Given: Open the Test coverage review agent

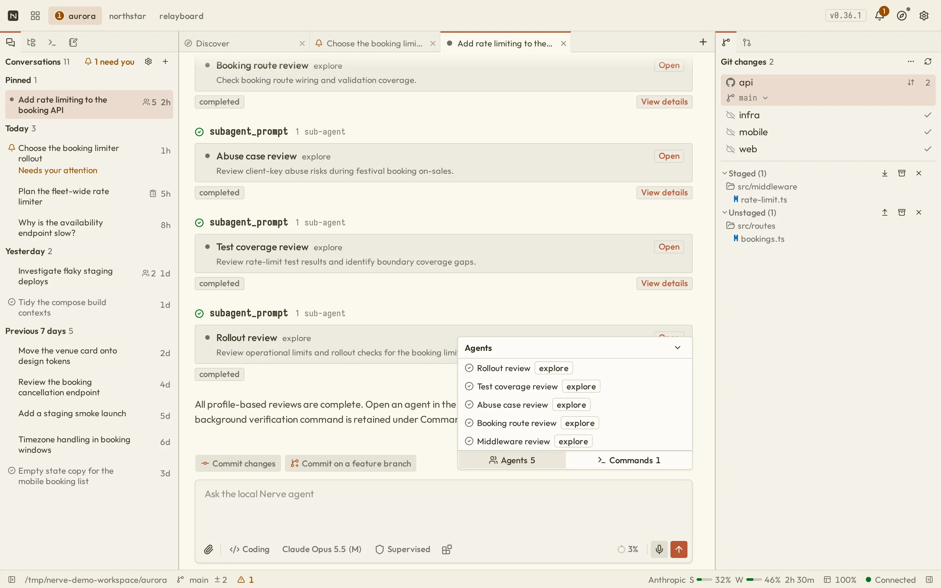Looking at the screenshot, I should [x=669, y=247].
